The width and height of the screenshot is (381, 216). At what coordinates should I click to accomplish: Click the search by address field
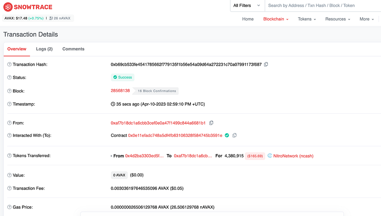[323, 6]
